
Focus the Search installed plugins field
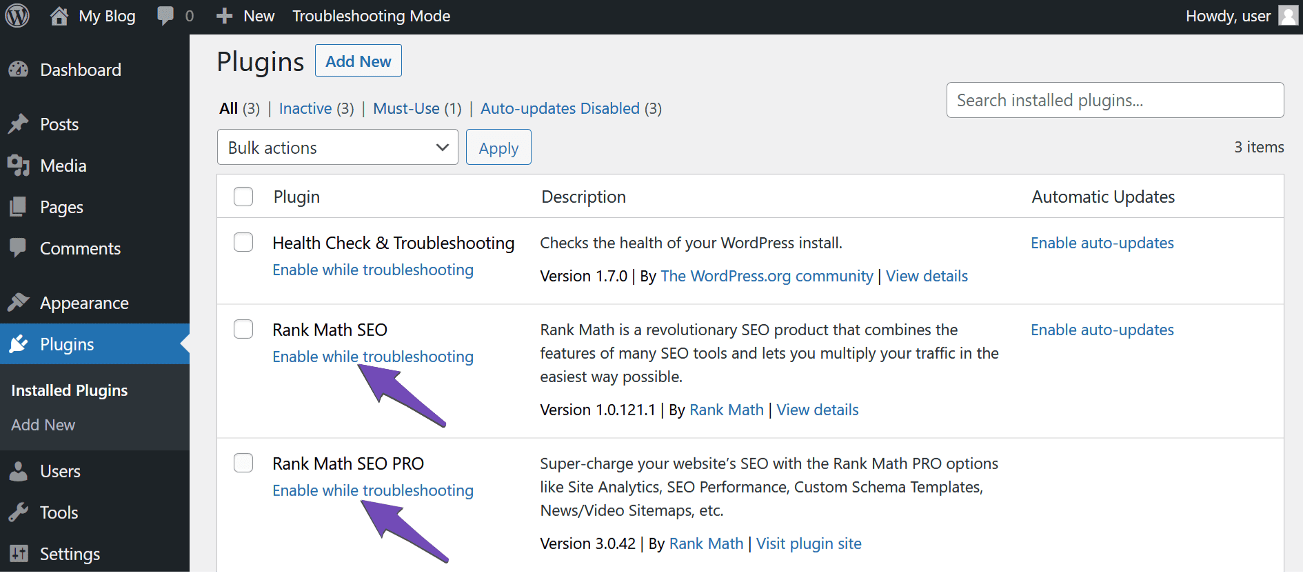tap(1115, 100)
